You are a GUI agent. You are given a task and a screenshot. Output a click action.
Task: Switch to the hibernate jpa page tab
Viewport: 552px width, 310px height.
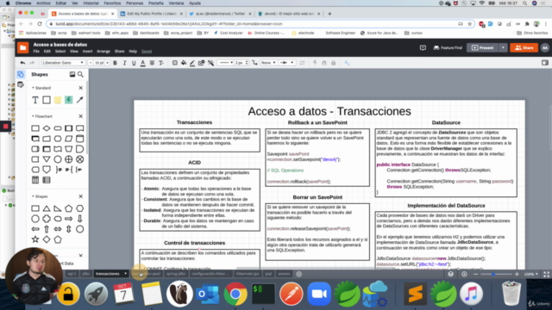click(x=248, y=274)
